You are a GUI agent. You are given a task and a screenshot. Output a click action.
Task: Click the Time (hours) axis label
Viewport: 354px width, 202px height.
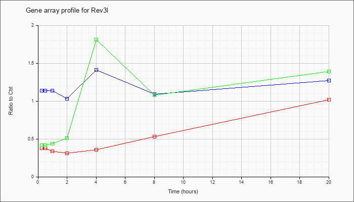(183, 191)
